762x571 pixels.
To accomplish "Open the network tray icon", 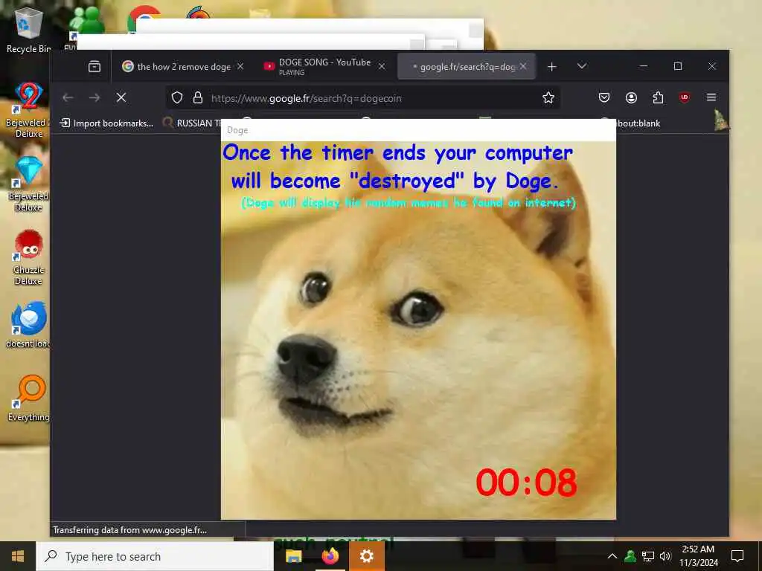I will [x=648, y=556].
